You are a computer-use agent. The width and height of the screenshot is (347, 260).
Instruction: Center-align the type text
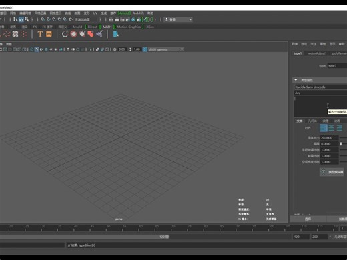[x=331, y=128]
